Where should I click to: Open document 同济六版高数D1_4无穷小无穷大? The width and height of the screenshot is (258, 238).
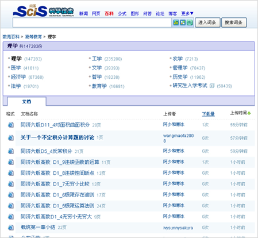(56, 217)
